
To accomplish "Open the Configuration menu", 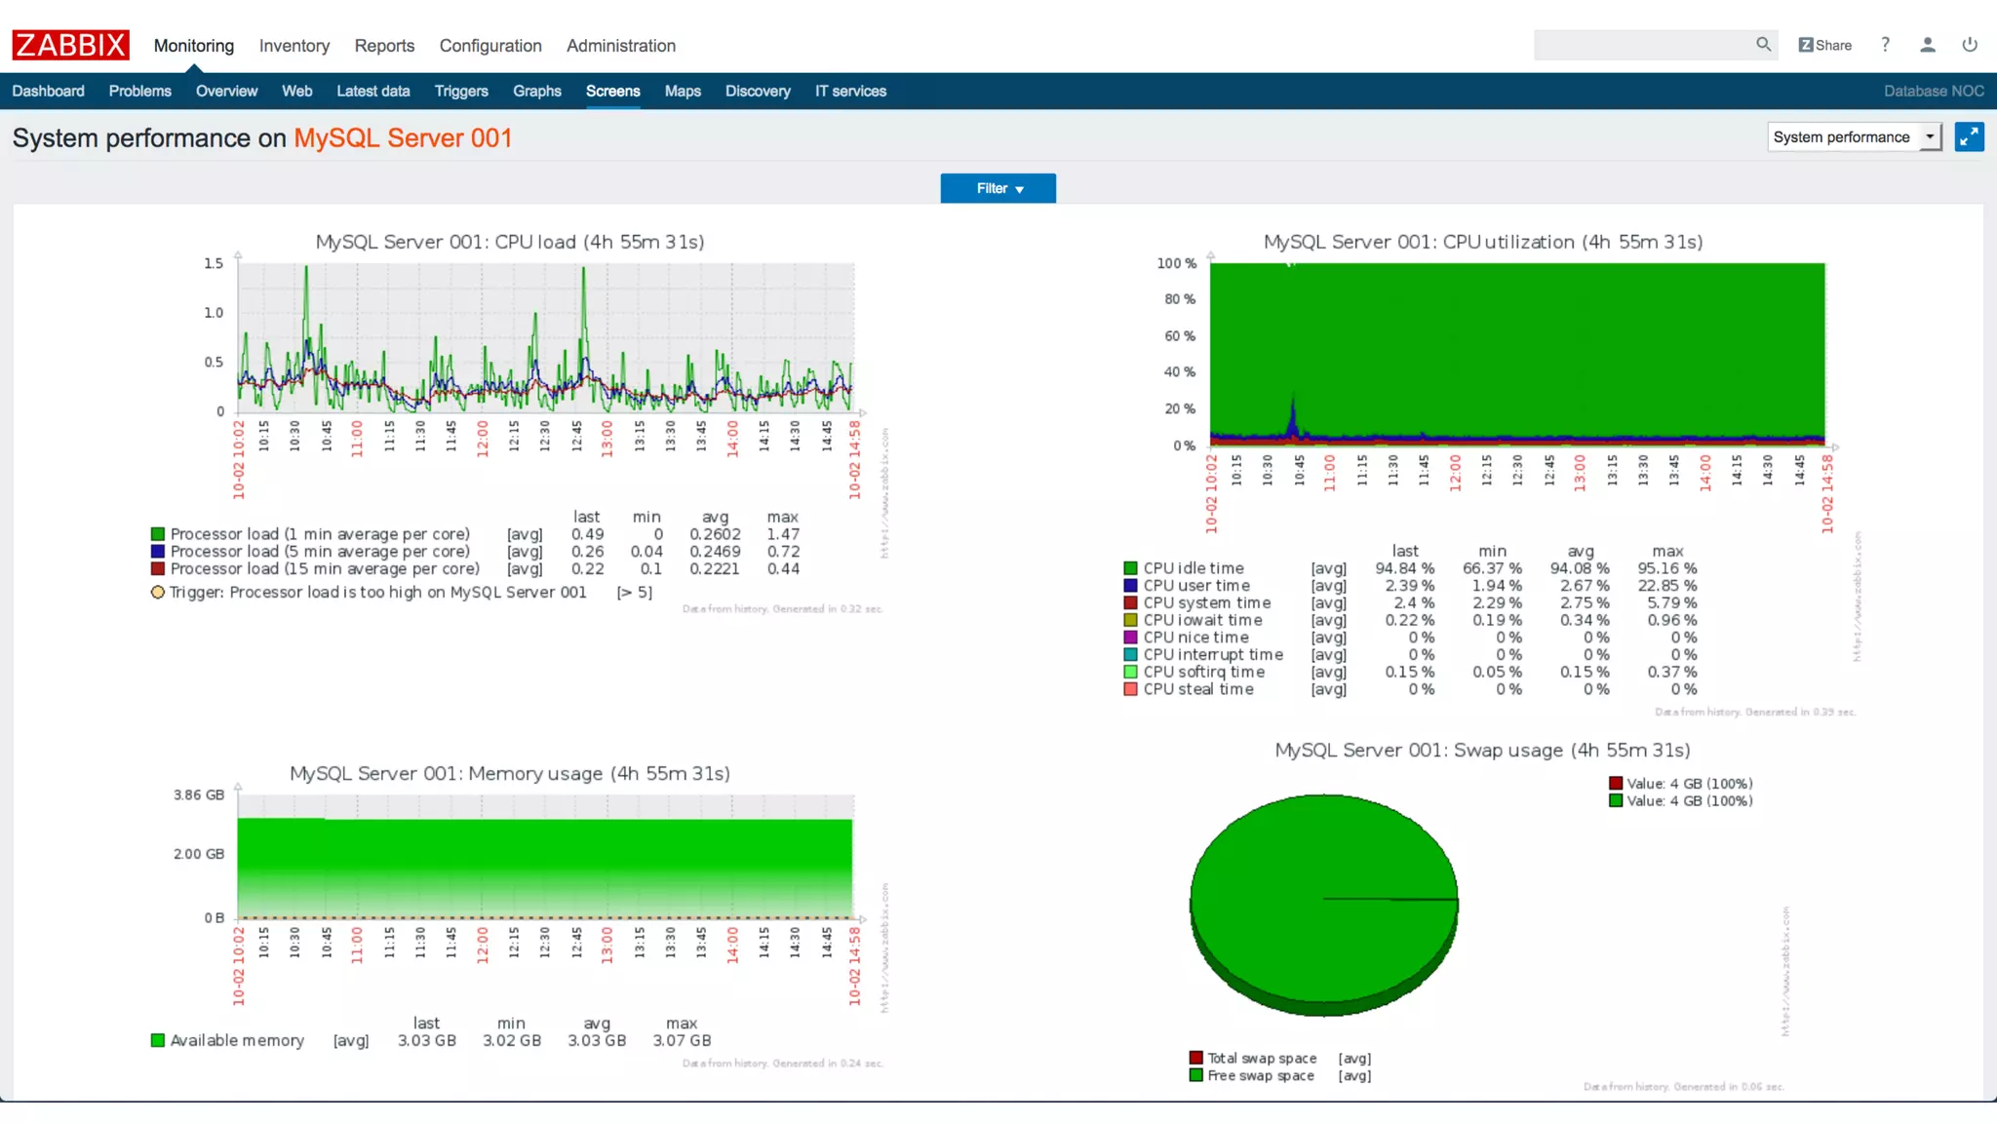I will pos(489,46).
